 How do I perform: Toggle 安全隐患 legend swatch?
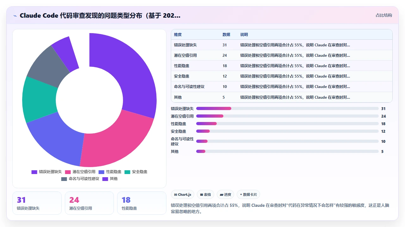pyautogui.click(x=128, y=172)
